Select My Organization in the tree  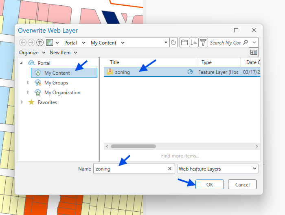coord(62,93)
